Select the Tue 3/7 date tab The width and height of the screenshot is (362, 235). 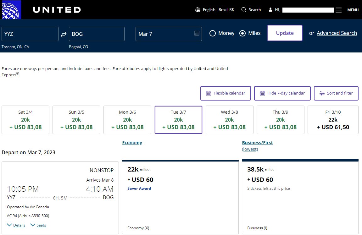tap(178, 120)
